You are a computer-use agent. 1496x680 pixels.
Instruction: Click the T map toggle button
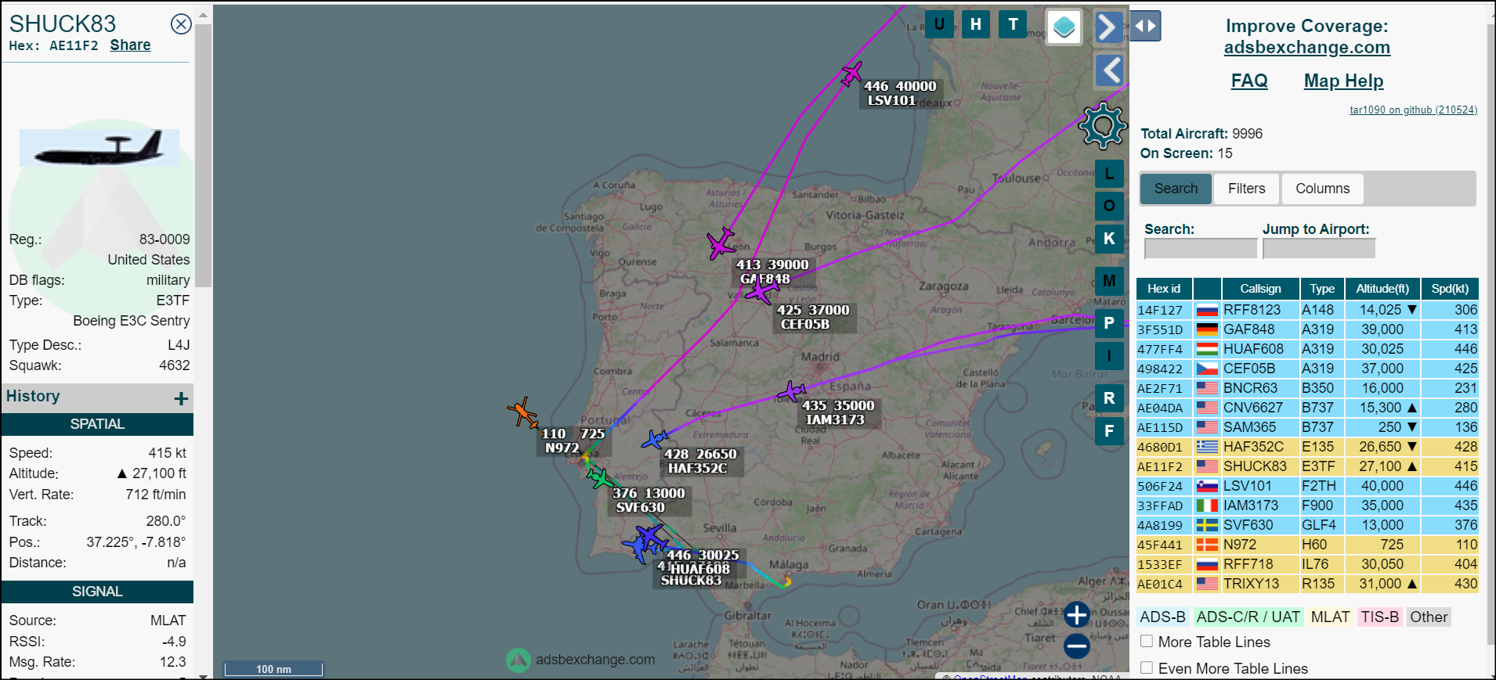tap(1013, 24)
